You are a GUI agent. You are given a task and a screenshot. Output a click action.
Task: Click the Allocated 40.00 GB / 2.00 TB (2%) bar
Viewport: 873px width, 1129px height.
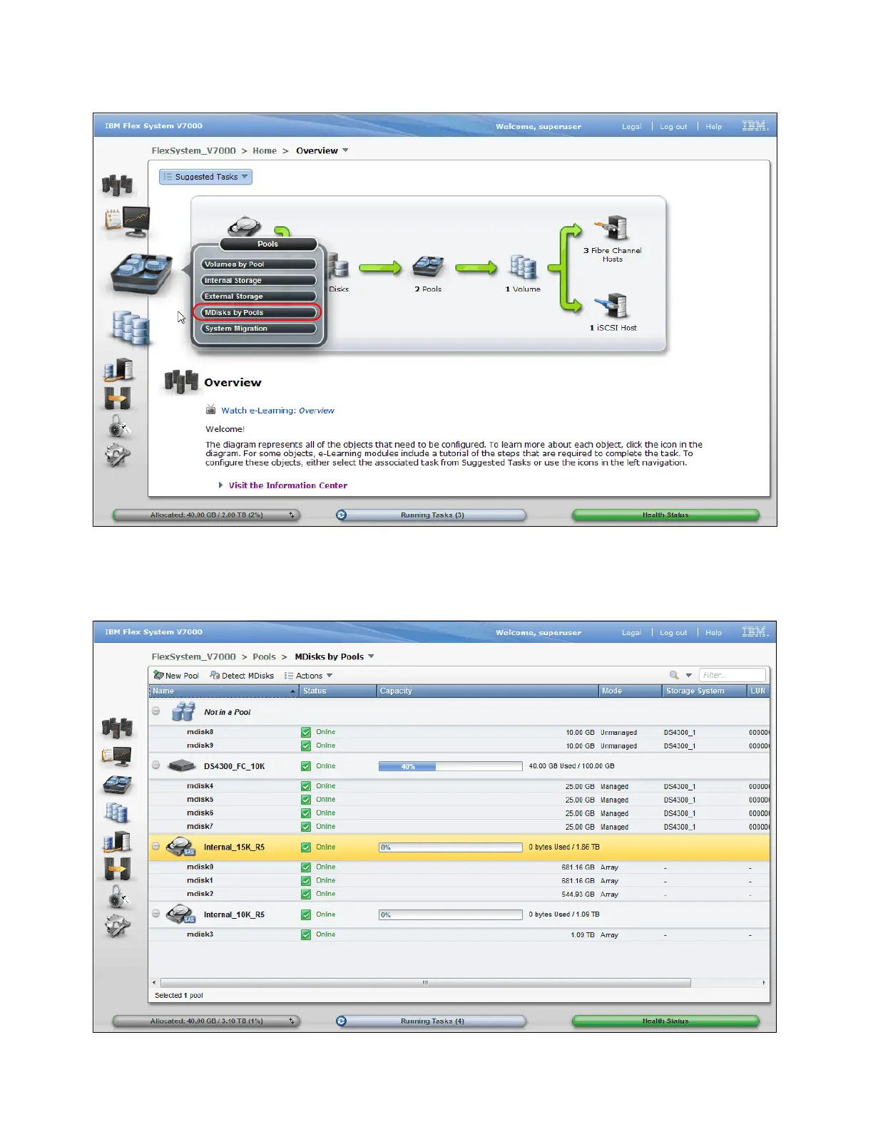pos(206,515)
